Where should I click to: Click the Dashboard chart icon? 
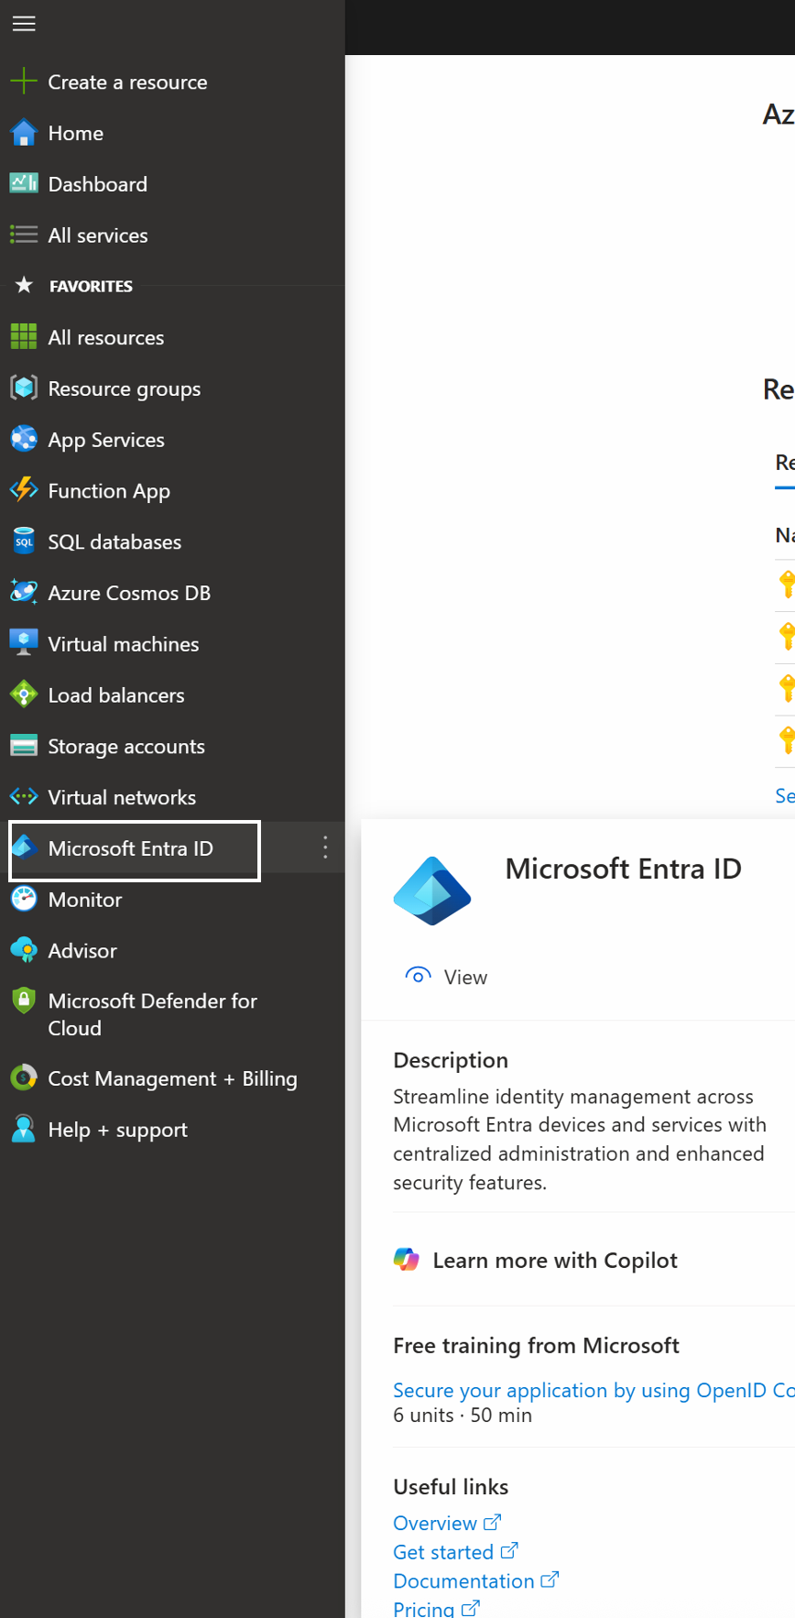coord(24,183)
